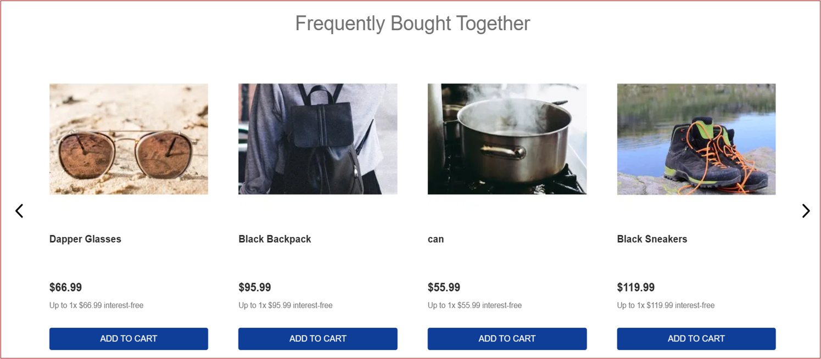
Task: Click the "can" product title
Action: coord(435,239)
